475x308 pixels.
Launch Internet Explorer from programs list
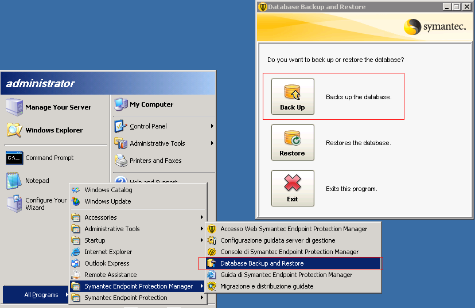pyautogui.click(x=138, y=252)
